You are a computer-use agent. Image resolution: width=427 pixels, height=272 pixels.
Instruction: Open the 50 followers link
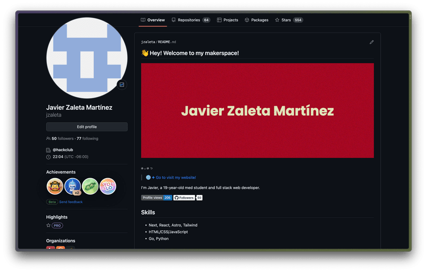click(62, 139)
